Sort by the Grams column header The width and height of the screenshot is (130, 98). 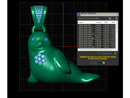coord(100,22)
